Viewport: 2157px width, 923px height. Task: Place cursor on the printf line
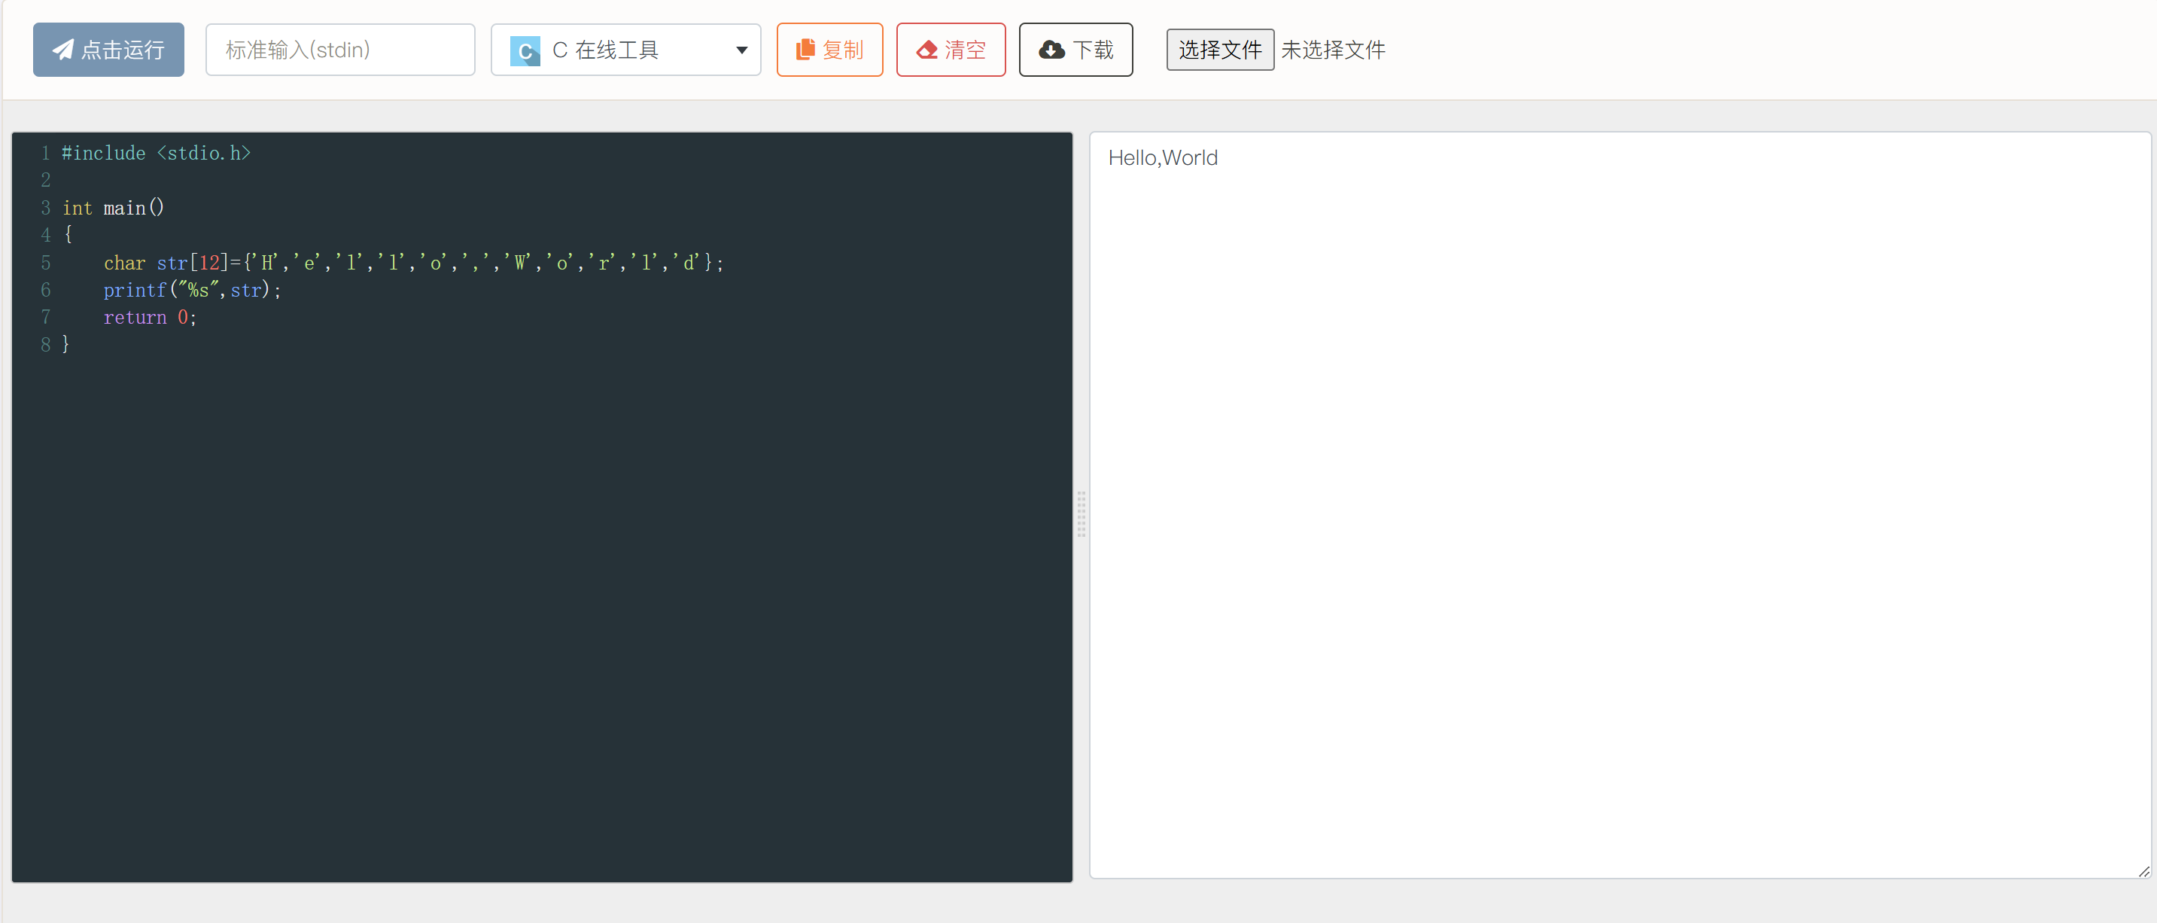(x=193, y=291)
